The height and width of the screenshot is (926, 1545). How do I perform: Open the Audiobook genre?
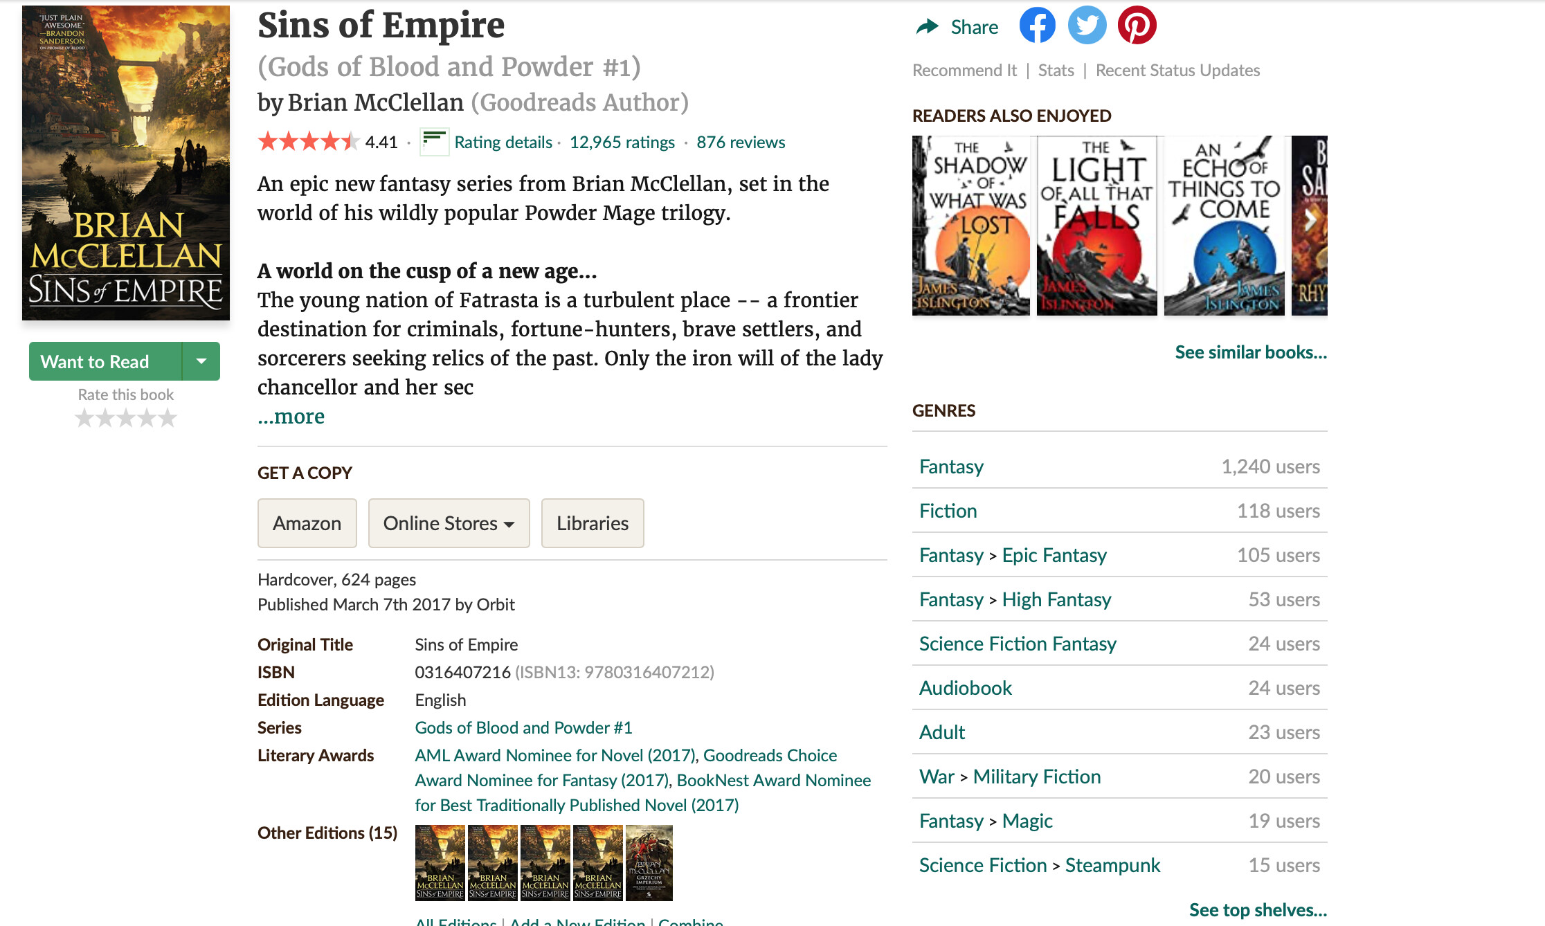coord(965,688)
